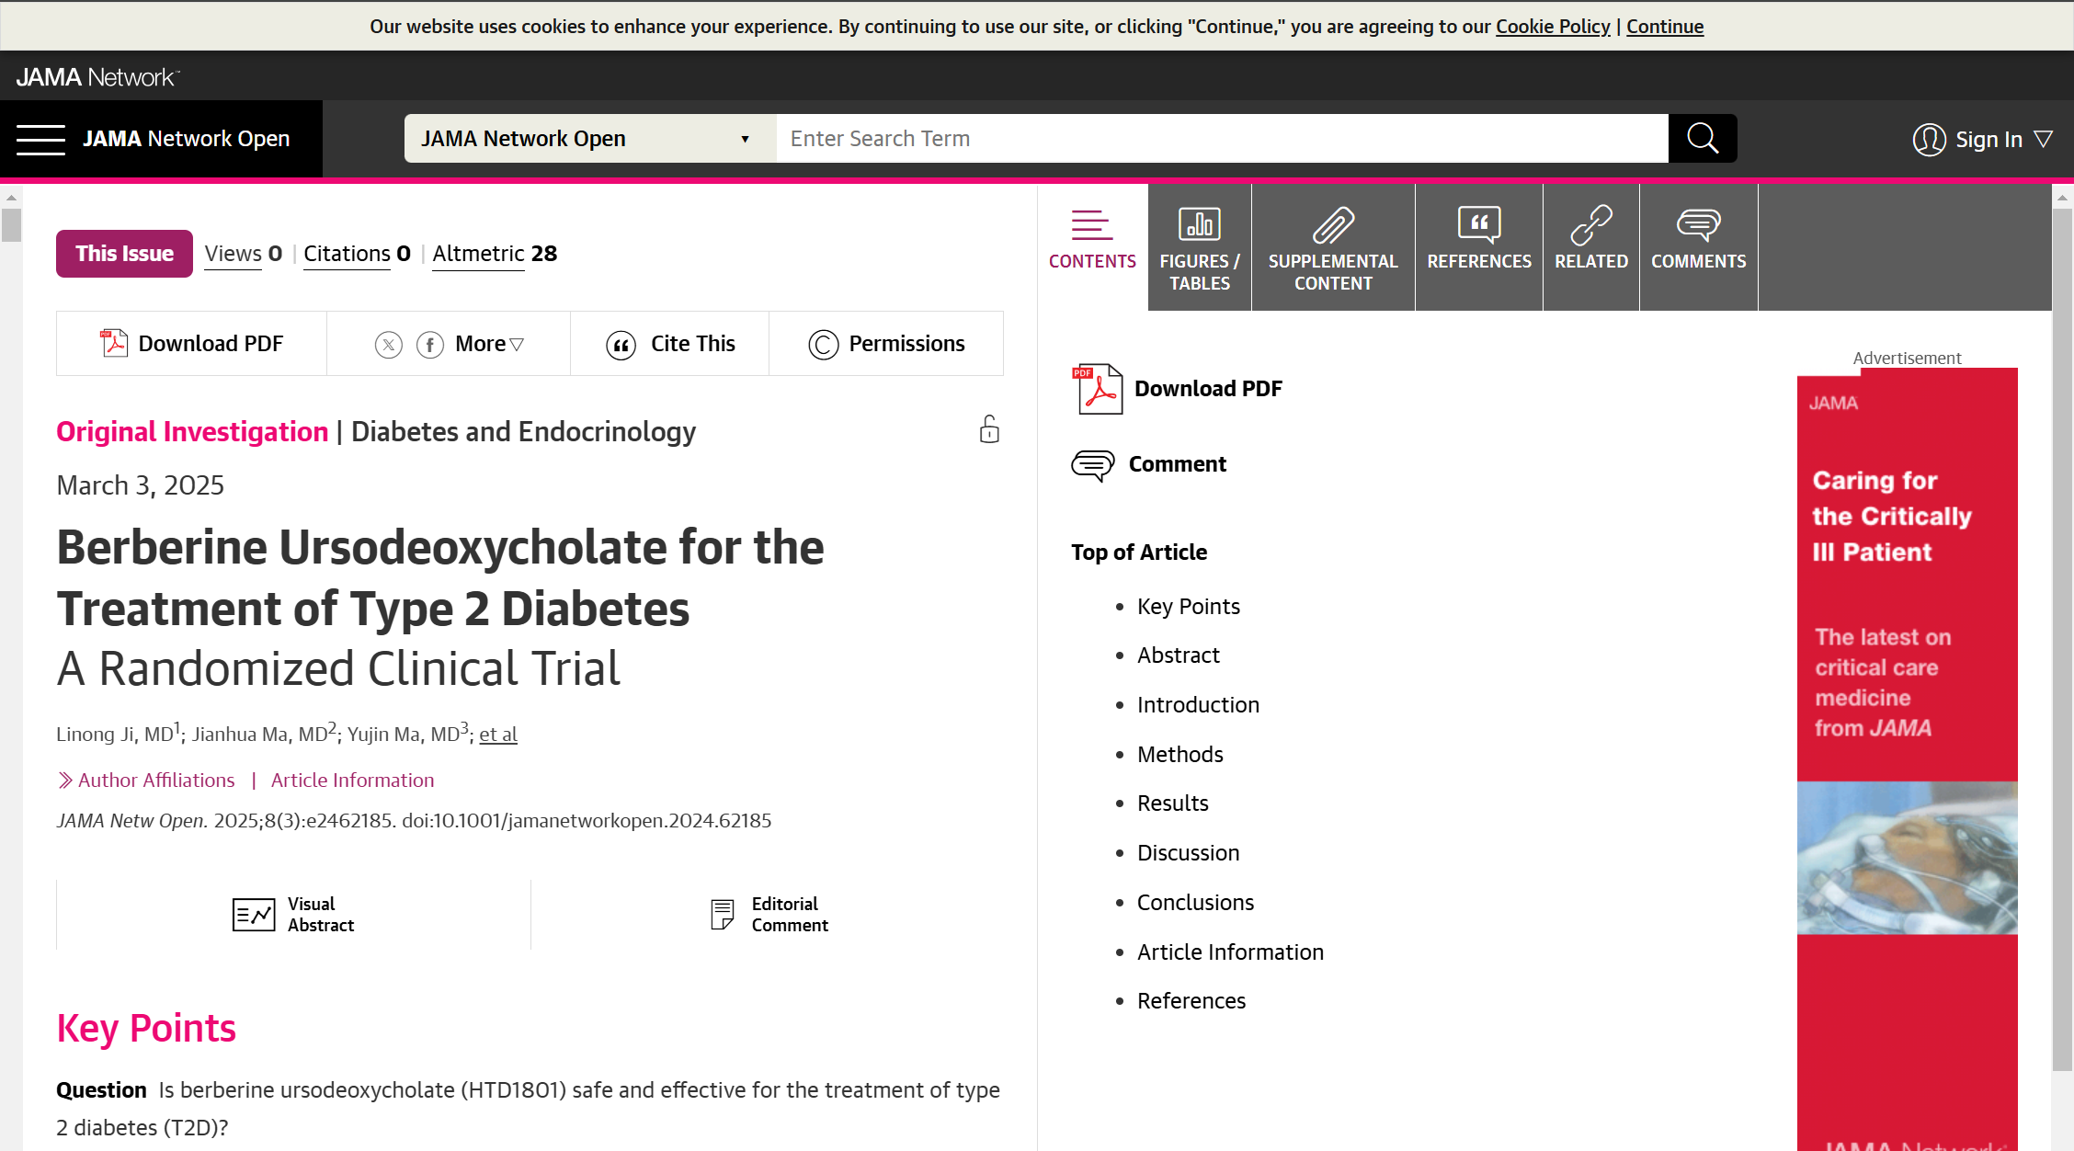Screen dimensions: 2074x1151
Task: Click JAMA Network Open site title
Action: pyautogui.click(x=186, y=139)
